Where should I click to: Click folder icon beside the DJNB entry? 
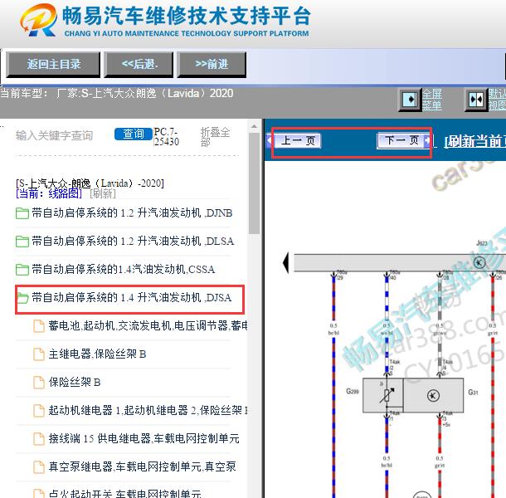tap(22, 213)
